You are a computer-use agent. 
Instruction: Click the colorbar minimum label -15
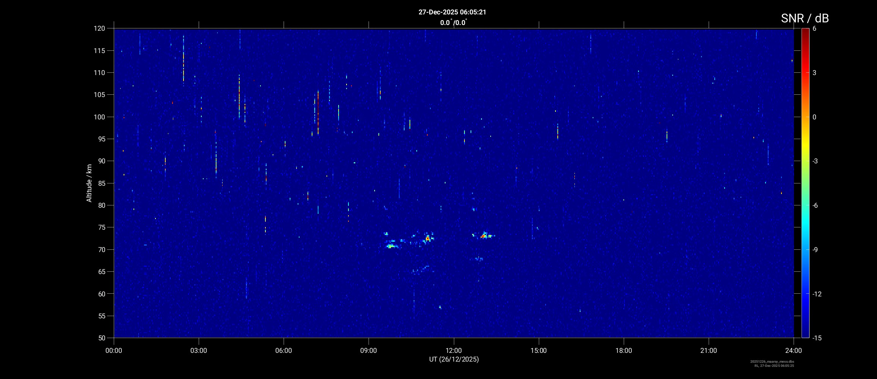816,338
